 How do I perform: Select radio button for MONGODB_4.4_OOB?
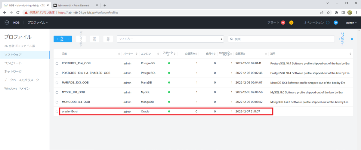(x=57, y=102)
